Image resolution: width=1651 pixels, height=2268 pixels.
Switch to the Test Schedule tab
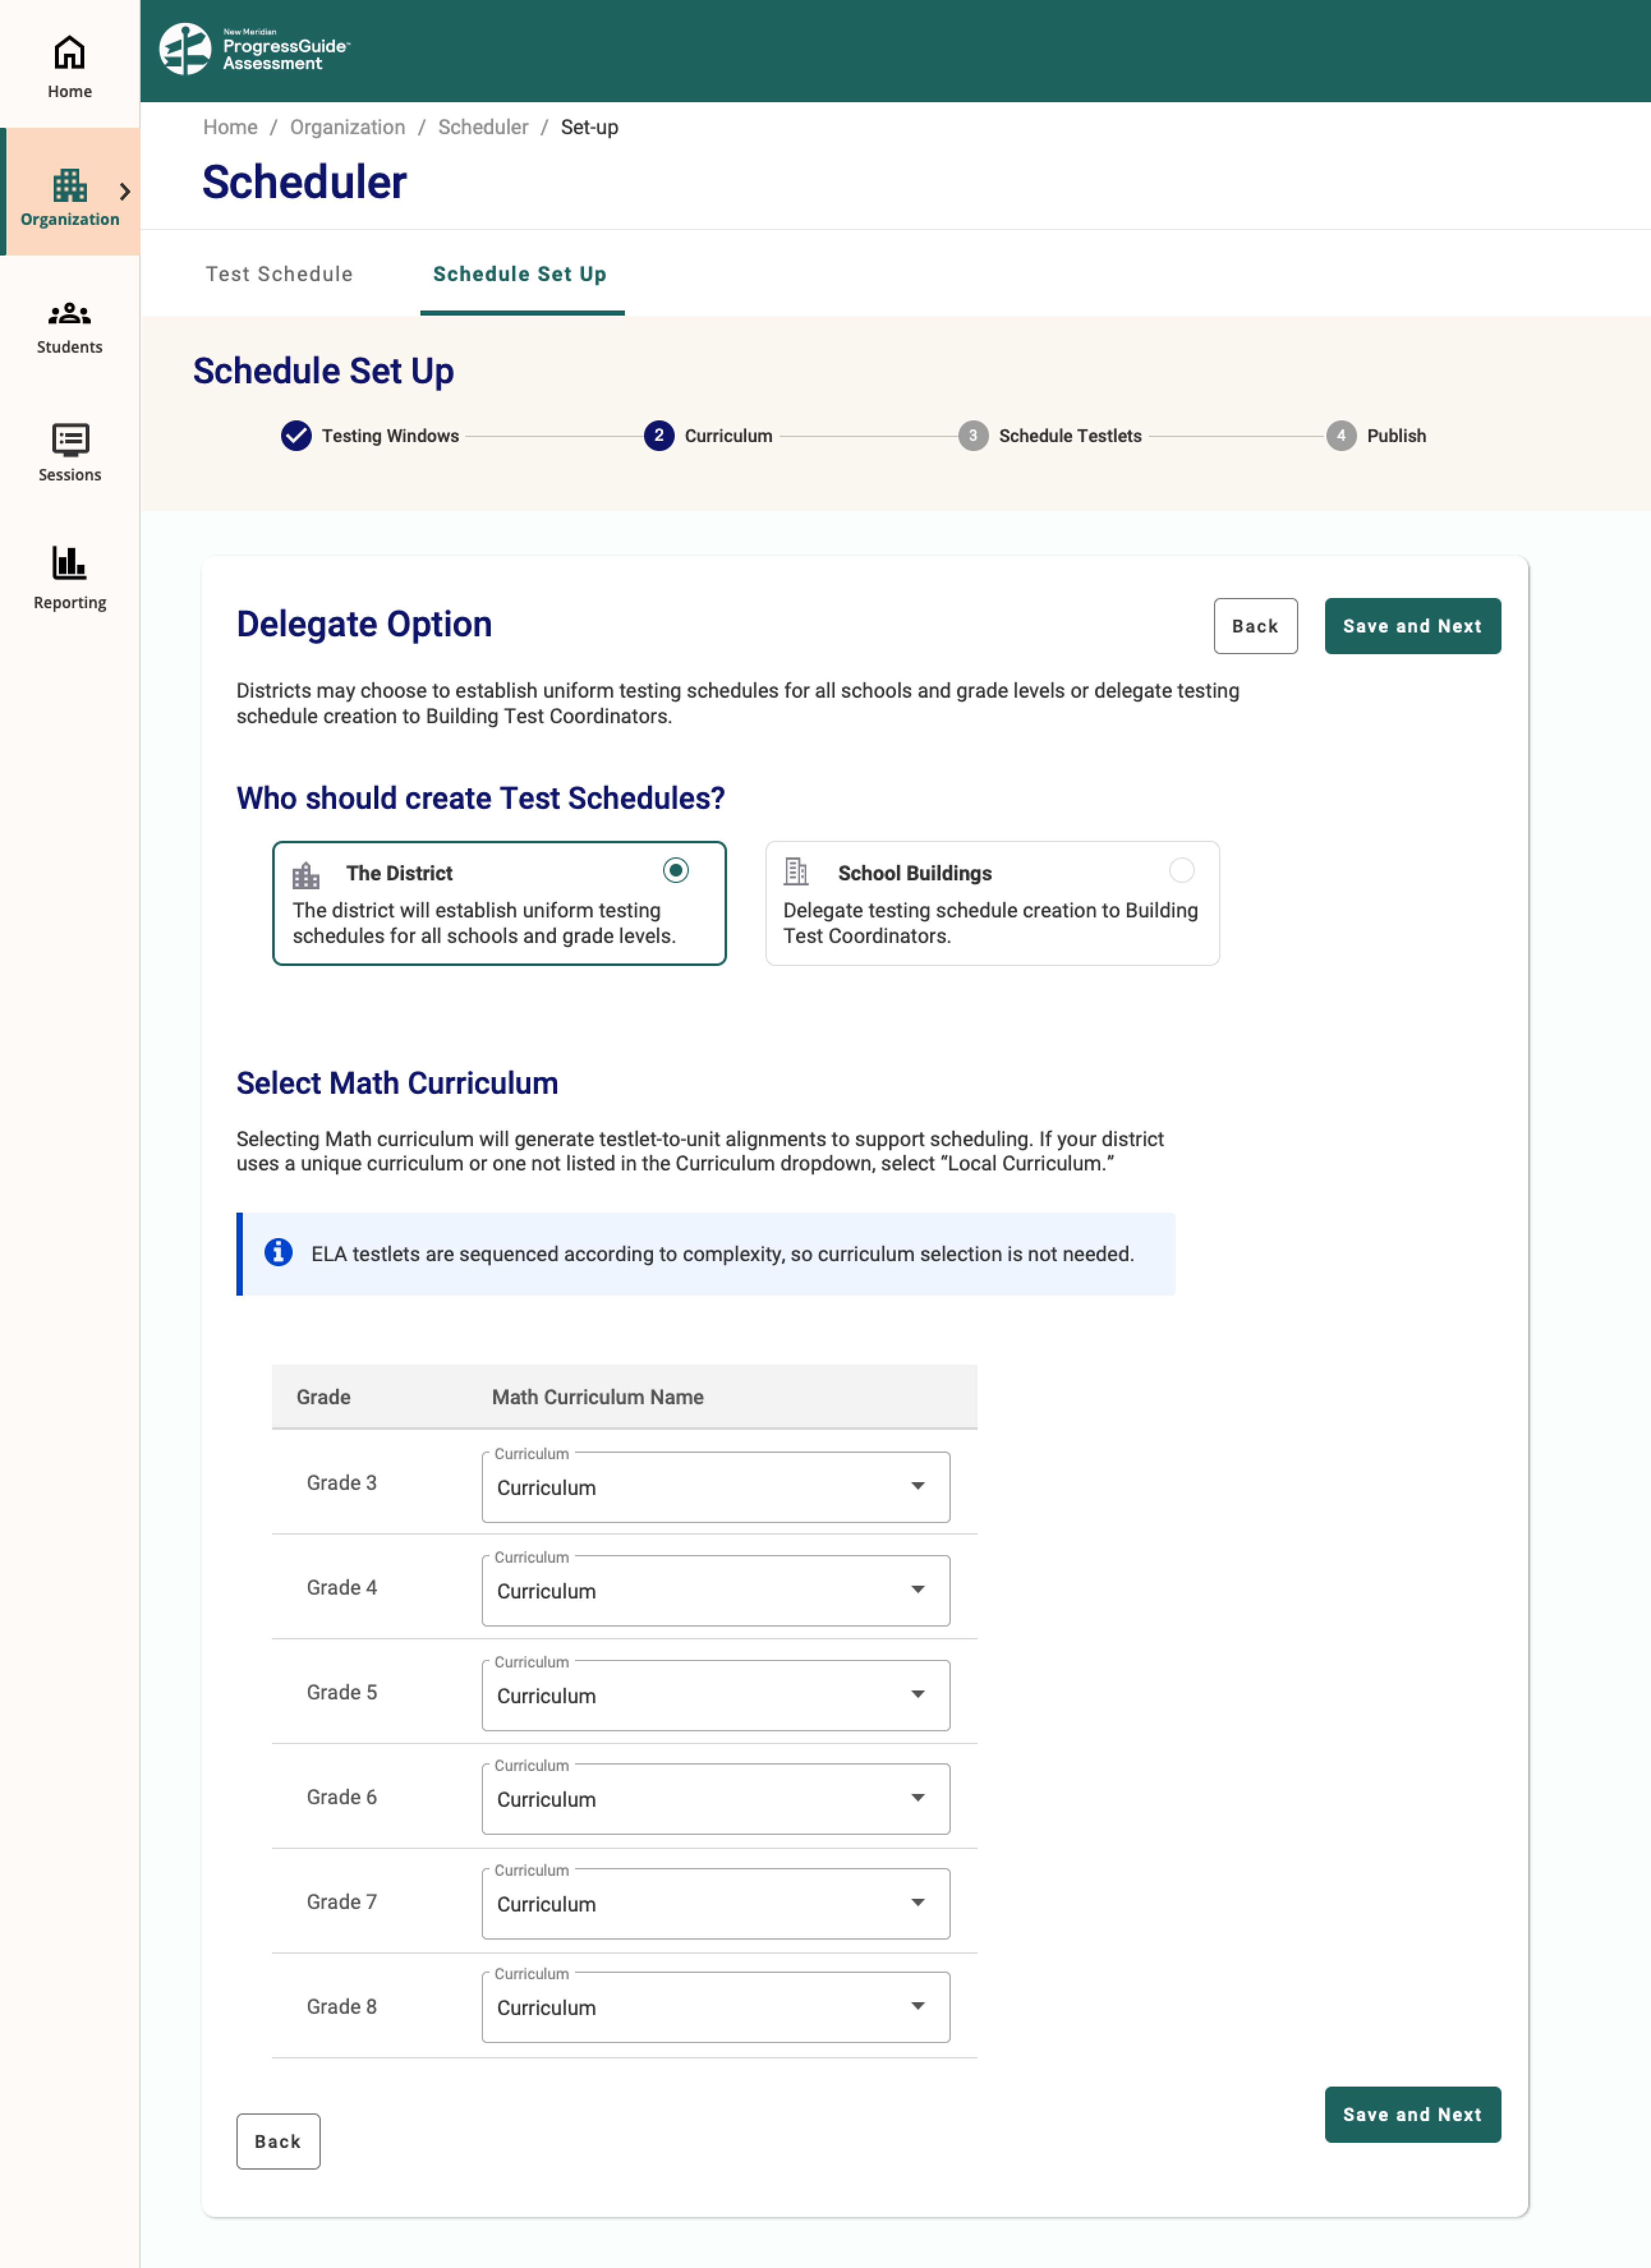(x=279, y=274)
